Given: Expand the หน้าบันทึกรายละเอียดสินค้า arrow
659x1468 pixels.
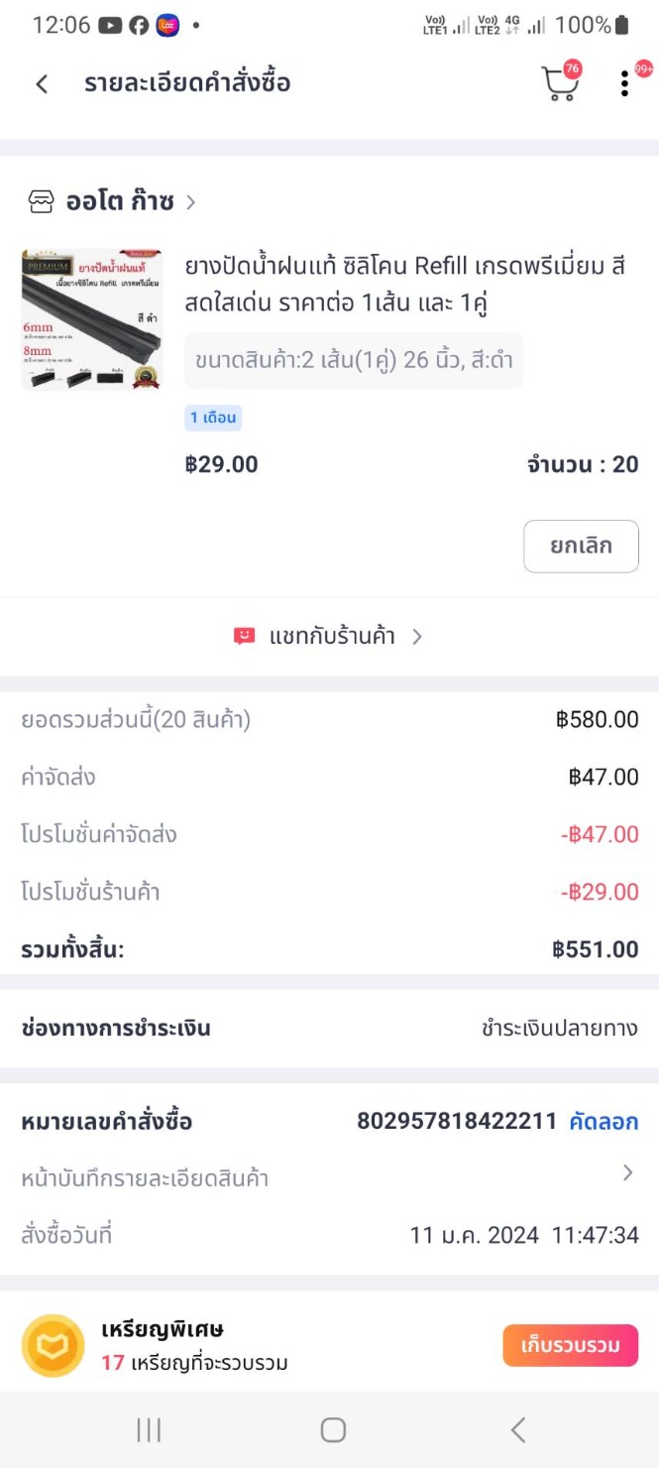Looking at the screenshot, I should [x=627, y=1173].
